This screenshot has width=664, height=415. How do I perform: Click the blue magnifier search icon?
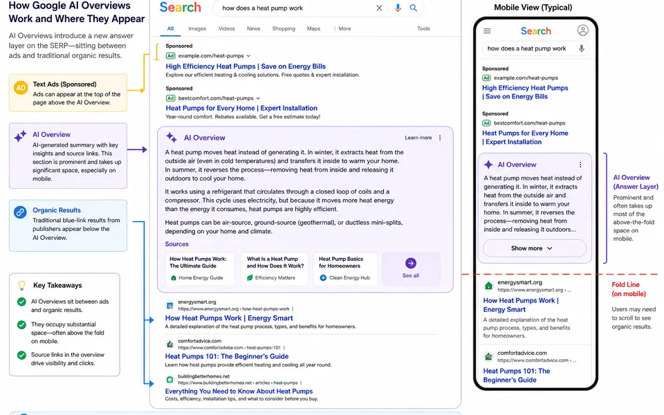tap(414, 8)
